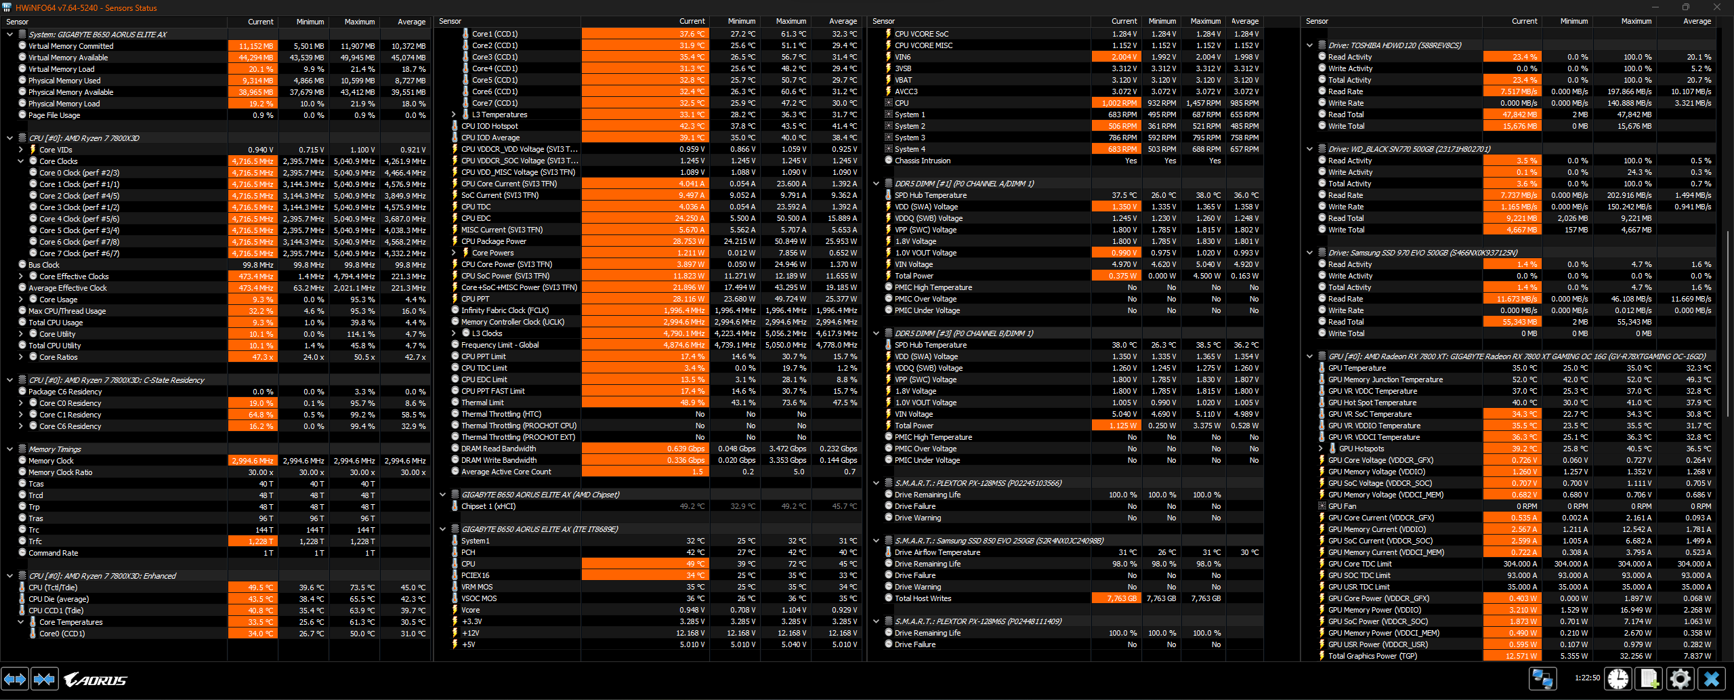Collapse the Memory Timings group
1734x700 pixels.
click(x=9, y=449)
